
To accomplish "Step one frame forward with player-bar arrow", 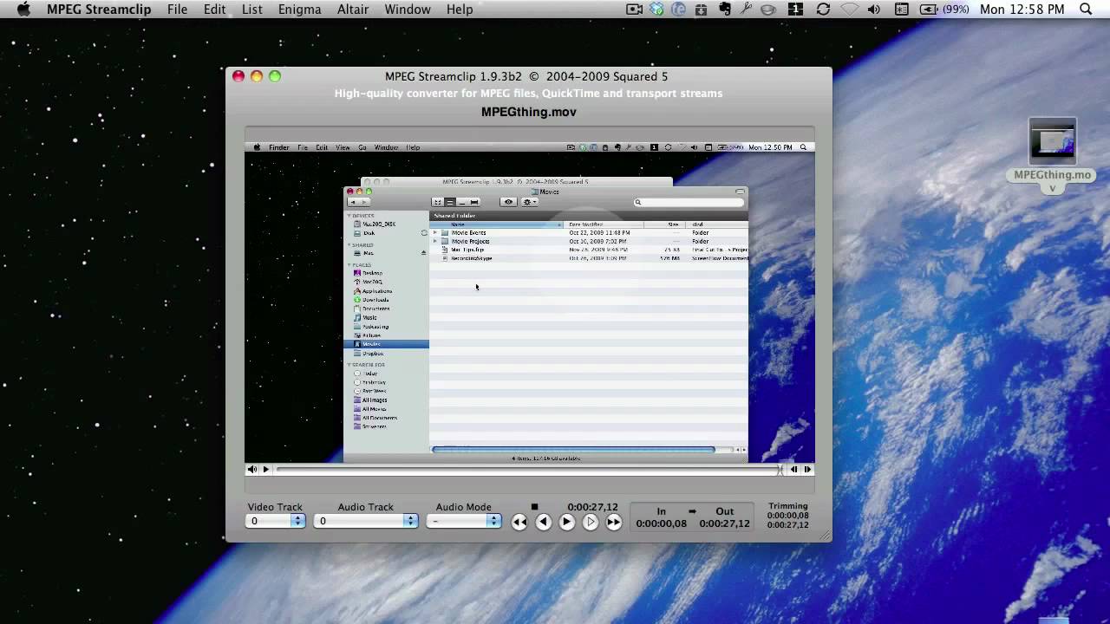I will pos(807,470).
